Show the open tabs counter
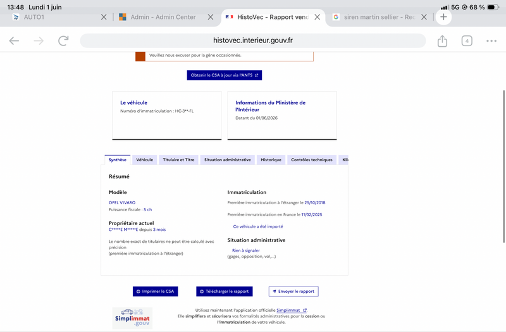506x332 pixels. (467, 40)
